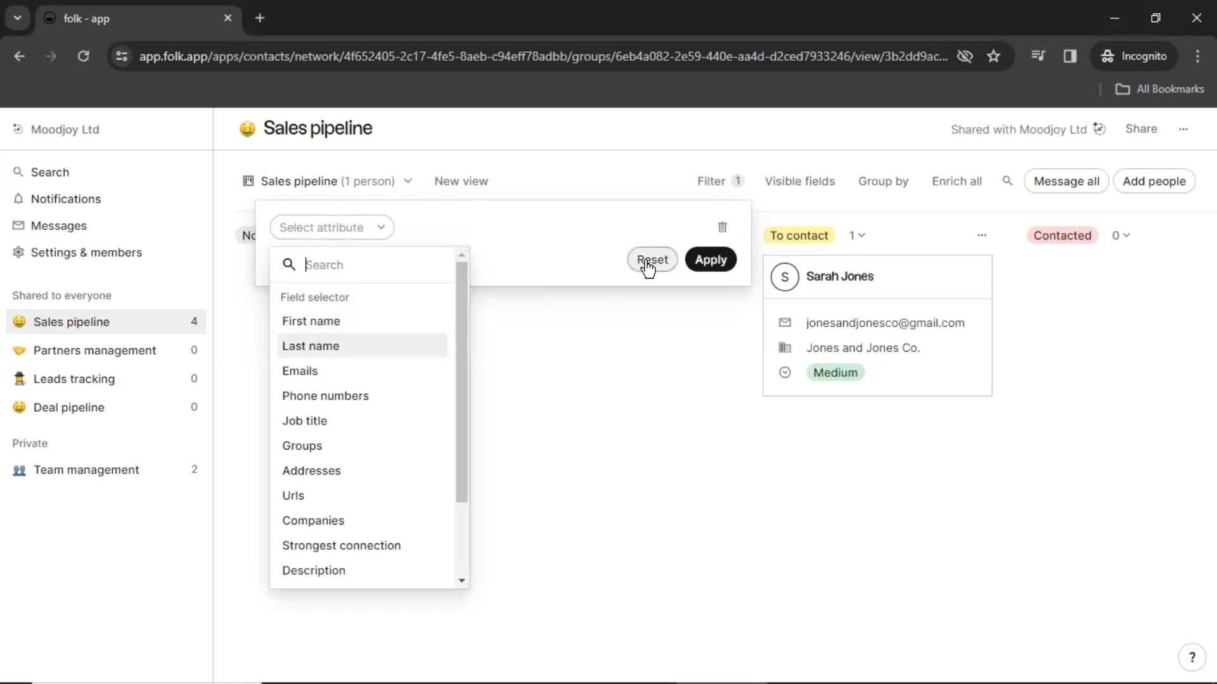The image size is (1217, 684).
Task: Click Add people button
Action: pyautogui.click(x=1154, y=181)
